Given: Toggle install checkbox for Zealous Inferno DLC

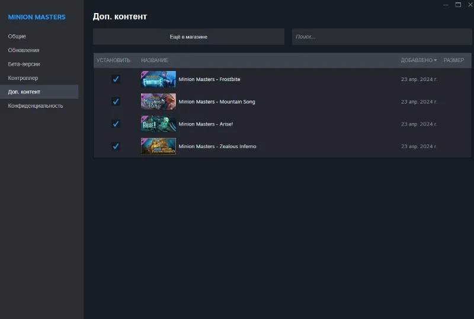Looking at the screenshot, I should (x=116, y=146).
